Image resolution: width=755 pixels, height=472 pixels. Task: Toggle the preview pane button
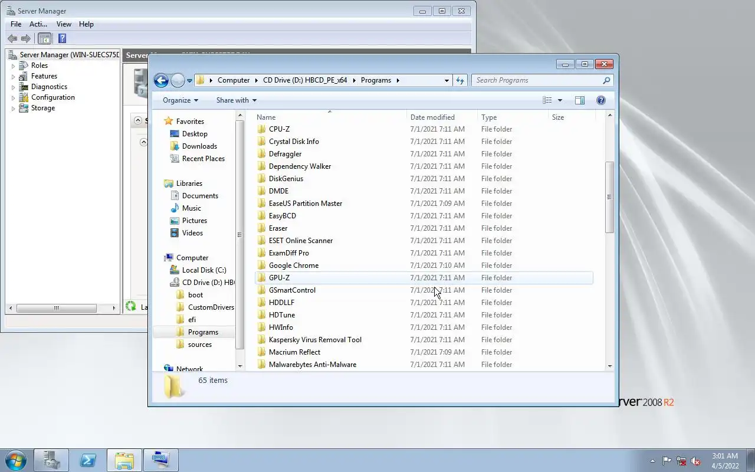pos(580,100)
